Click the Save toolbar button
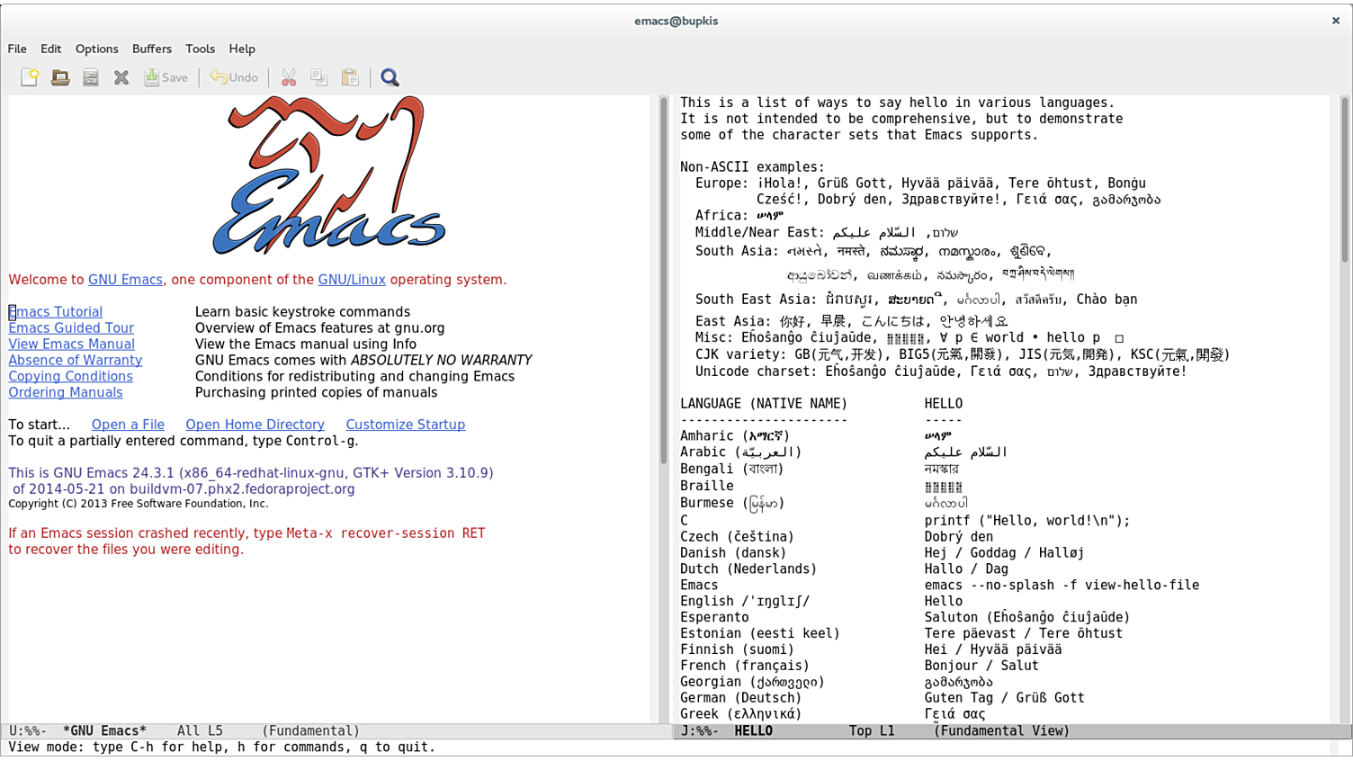The height and width of the screenshot is (761, 1353). coord(166,77)
